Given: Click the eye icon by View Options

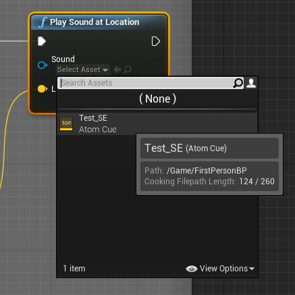Looking at the screenshot, I should 192,269.
